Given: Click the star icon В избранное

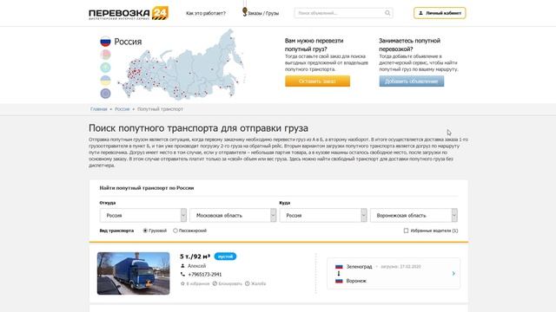Looking at the screenshot, I should 182,283.
